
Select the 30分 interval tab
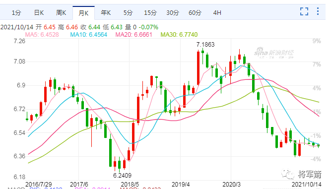coord(173,13)
